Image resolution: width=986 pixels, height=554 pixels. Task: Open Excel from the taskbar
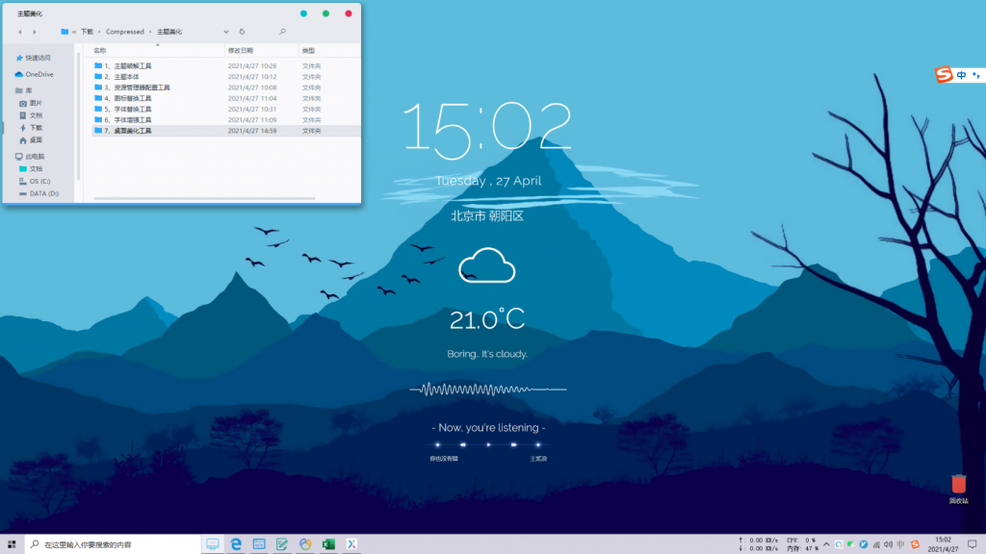coord(328,543)
